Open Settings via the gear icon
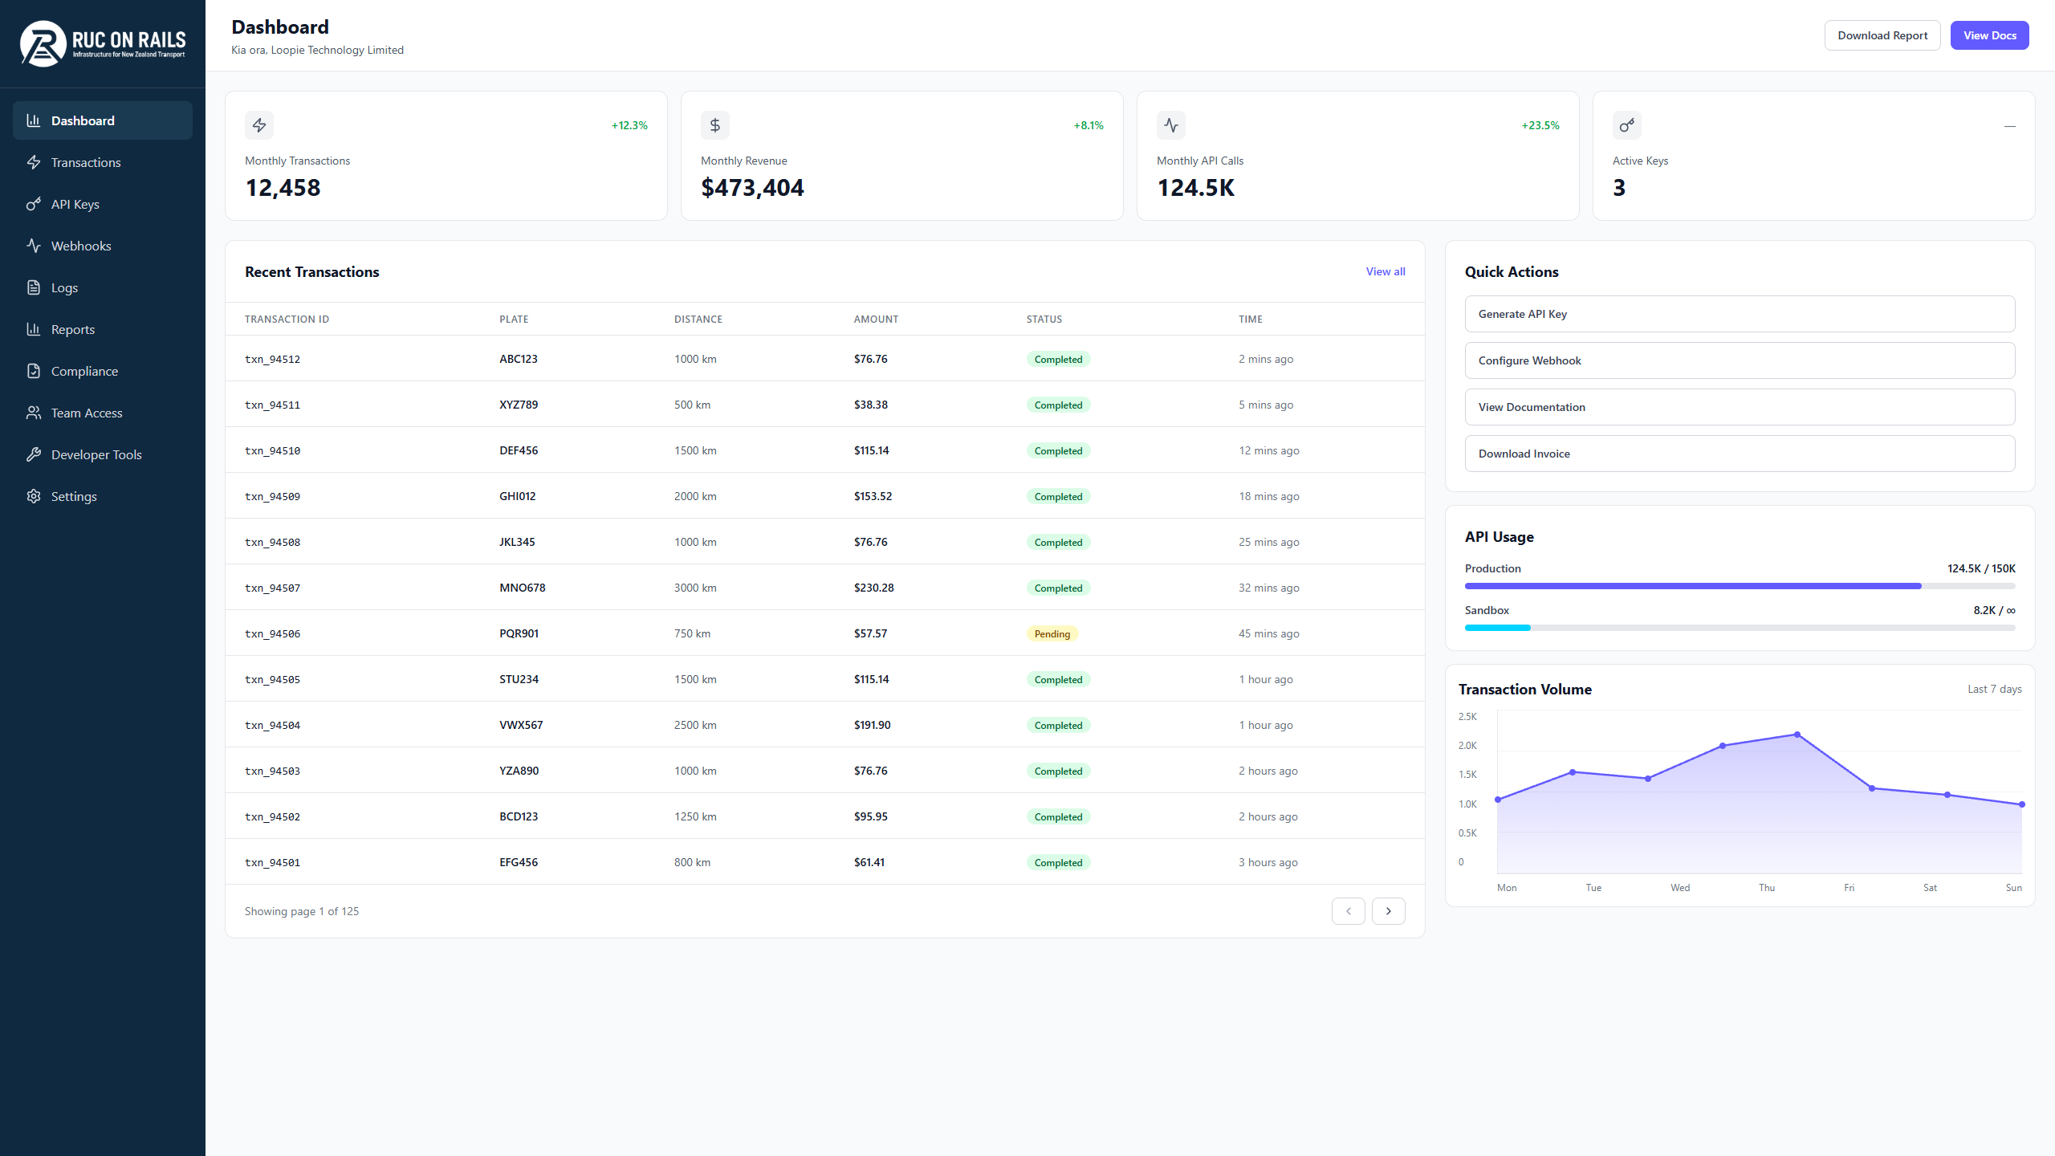This screenshot has height=1156, width=2055. point(34,496)
